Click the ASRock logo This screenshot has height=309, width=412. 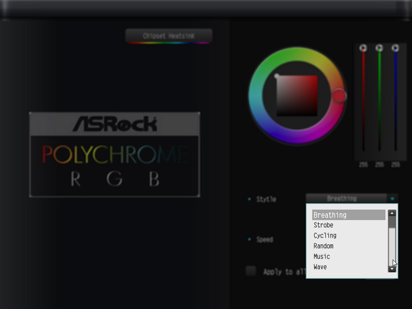click(115, 124)
